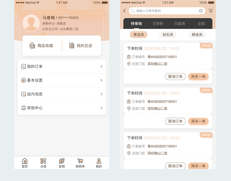This screenshot has width=231, height=181.
Task: Click 再来一单 in the first order card
Action: tap(198, 76)
